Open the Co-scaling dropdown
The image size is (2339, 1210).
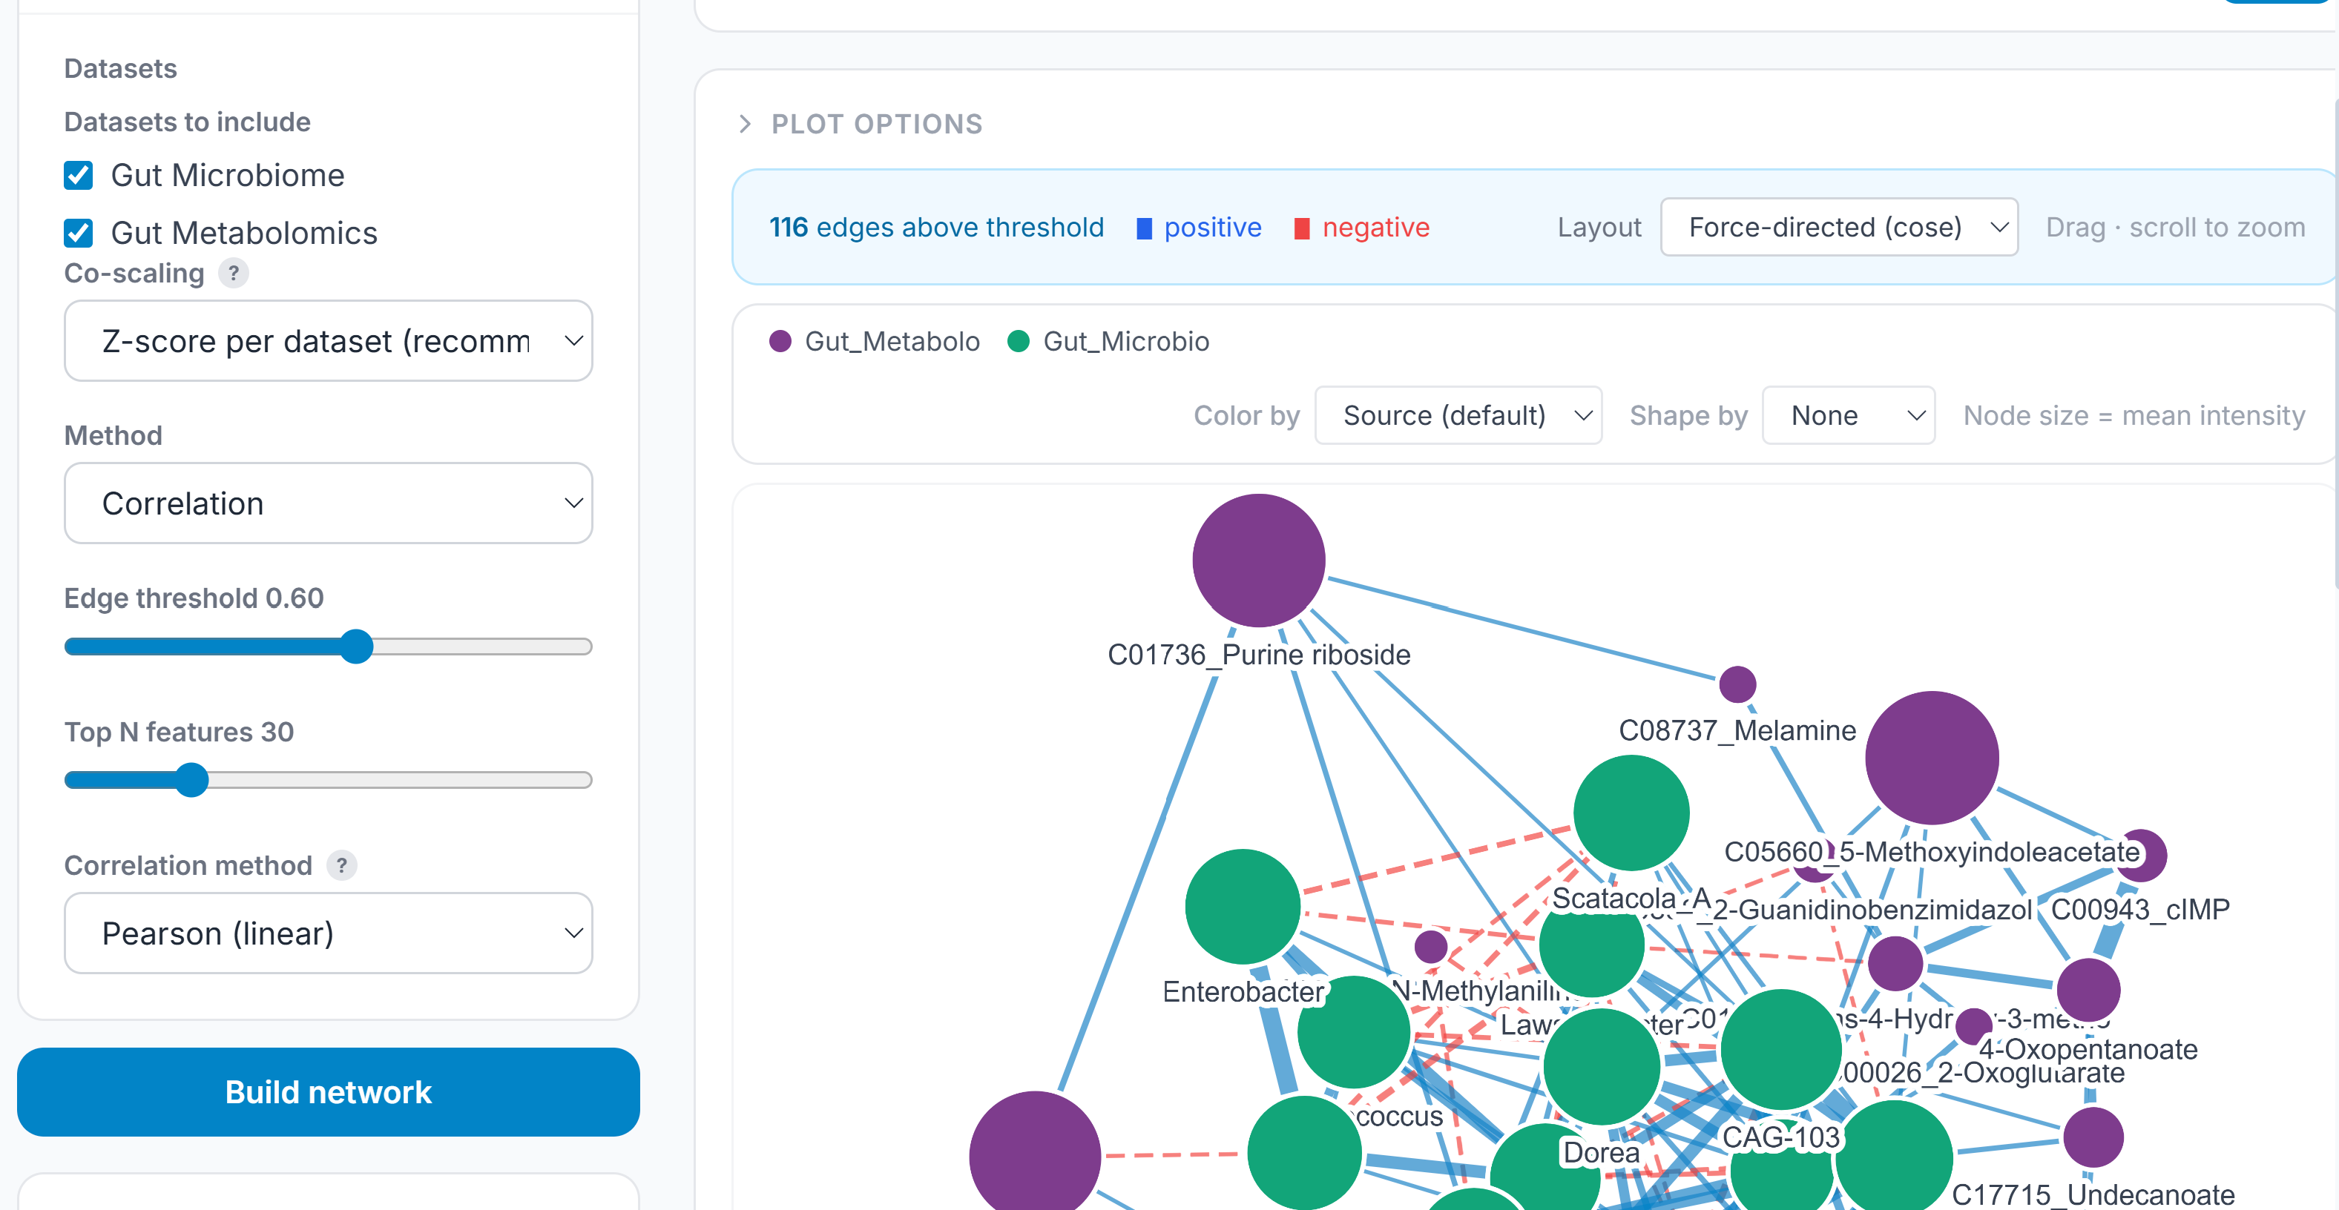click(328, 341)
